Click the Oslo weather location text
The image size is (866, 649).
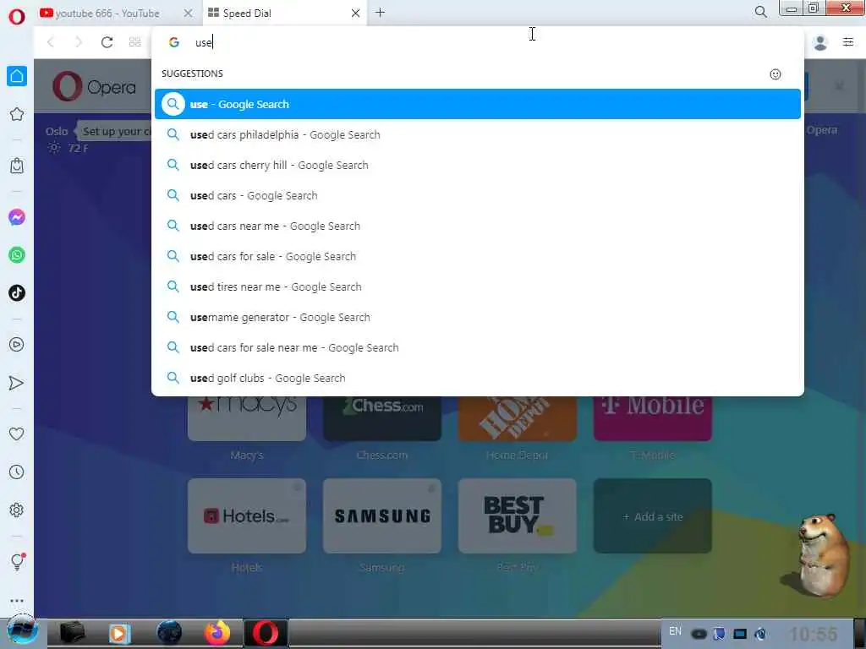[57, 131]
